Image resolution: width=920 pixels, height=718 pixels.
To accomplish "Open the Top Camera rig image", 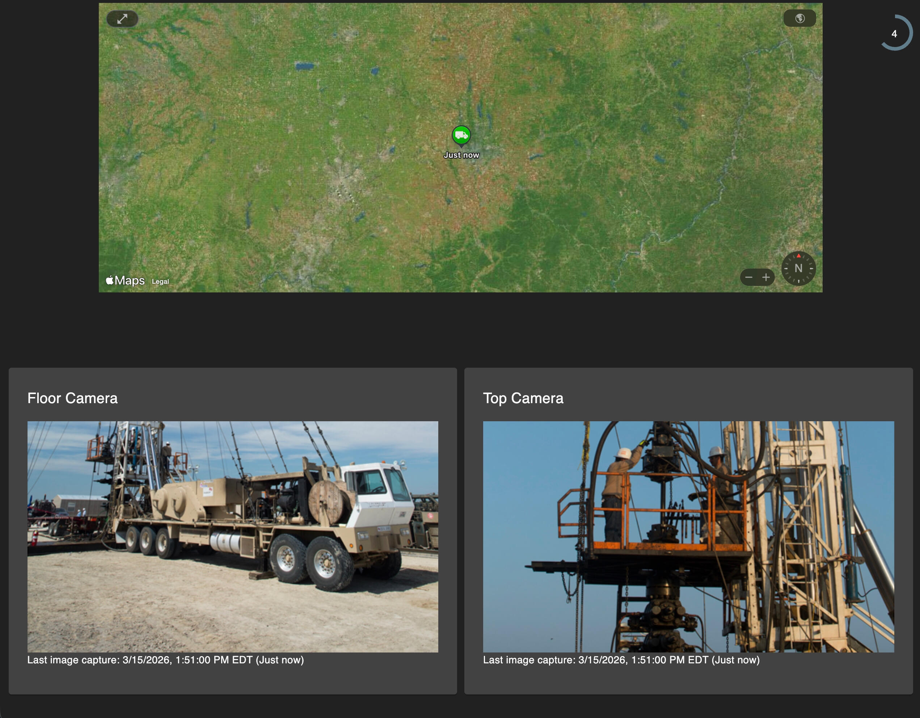I will click(x=688, y=537).
